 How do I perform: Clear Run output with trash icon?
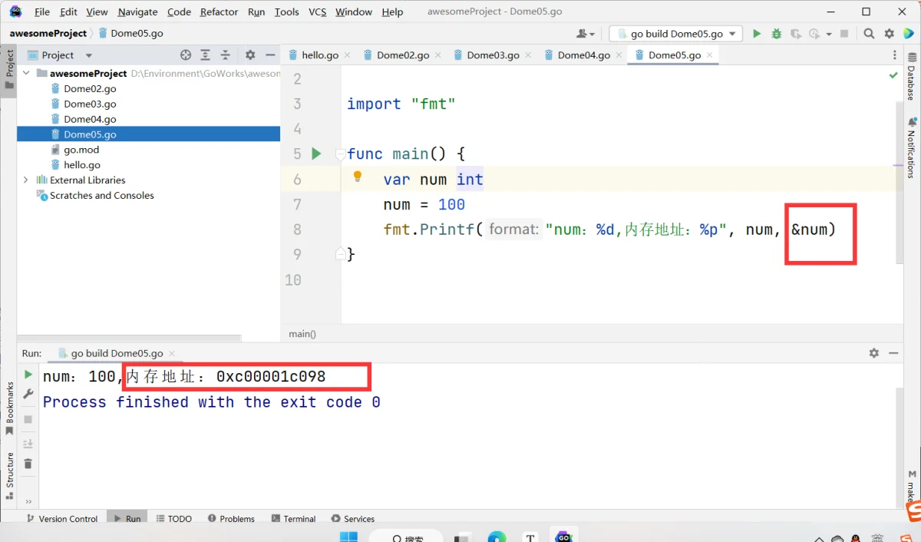pos(28,464)
